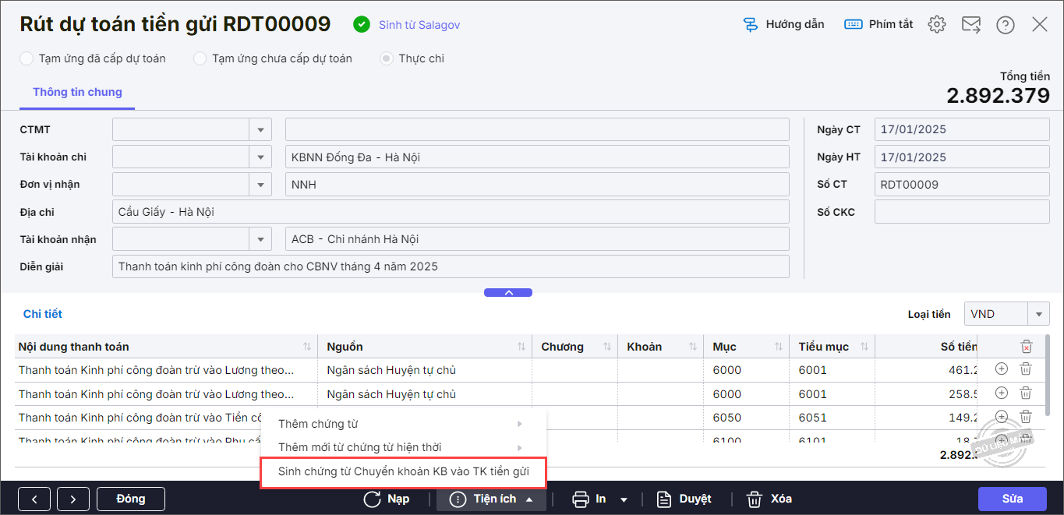Screen dimensions: 1064x515
Task: Open the In print options arrow
Action: pos(624,499)
